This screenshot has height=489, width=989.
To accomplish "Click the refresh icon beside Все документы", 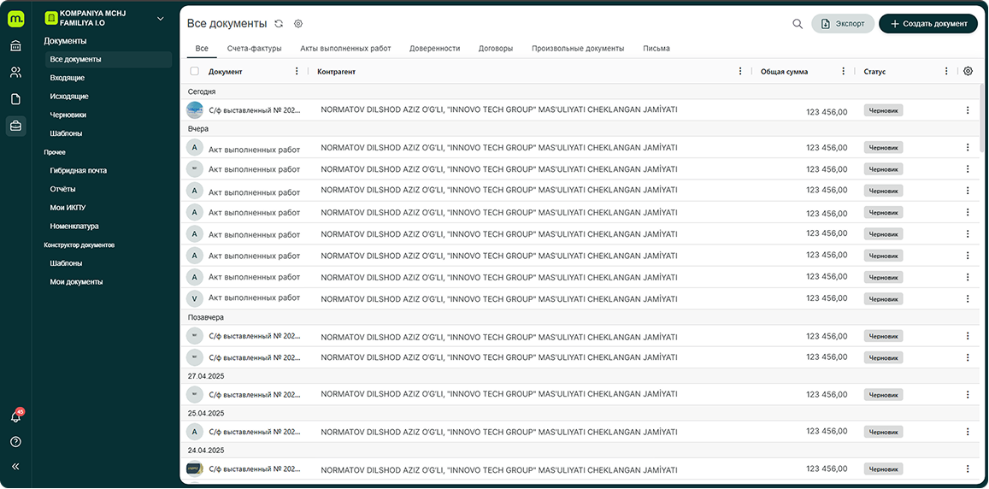I will tap(279, 24).
